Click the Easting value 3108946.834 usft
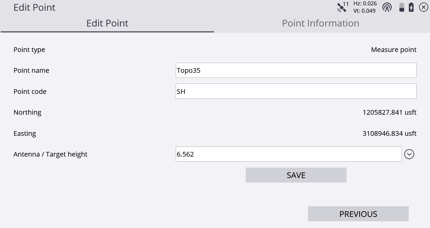 point(389,133)
